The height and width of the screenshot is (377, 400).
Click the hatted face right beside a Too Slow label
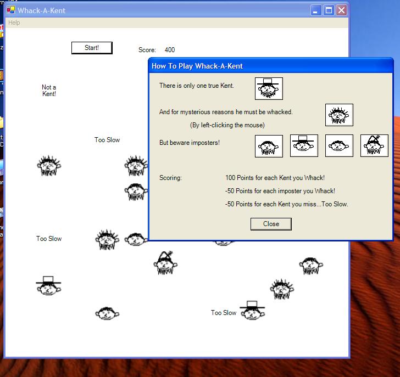253,310
